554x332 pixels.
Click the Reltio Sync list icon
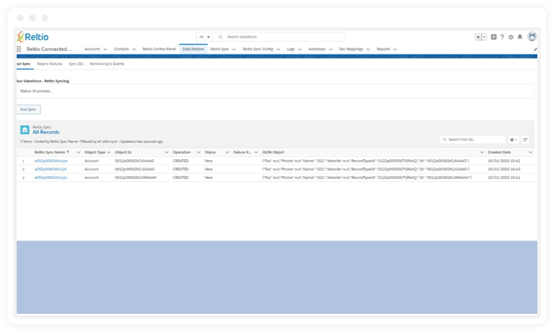25,130
